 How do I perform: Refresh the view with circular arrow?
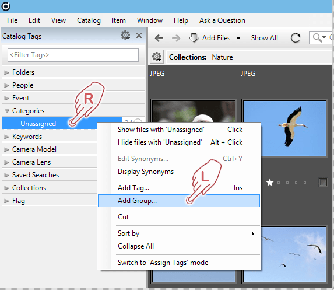coord(296,38)
